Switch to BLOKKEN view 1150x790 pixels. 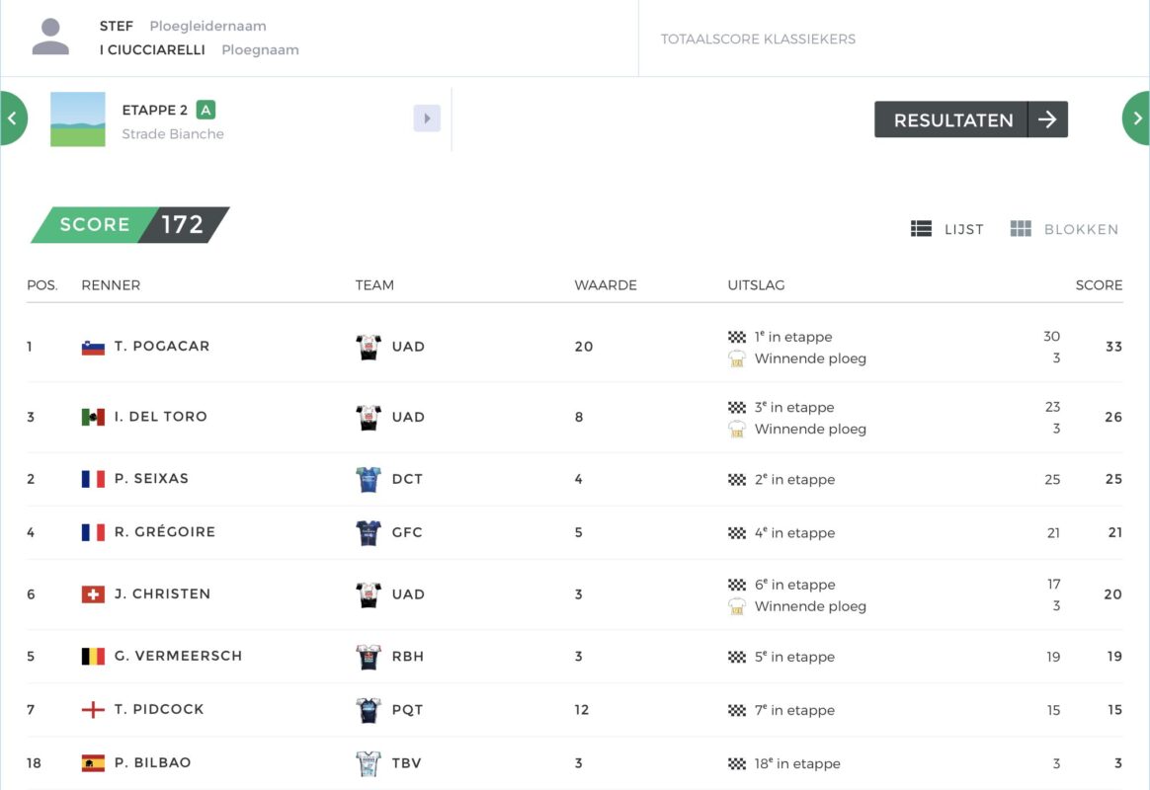(x=1064, y=229)
